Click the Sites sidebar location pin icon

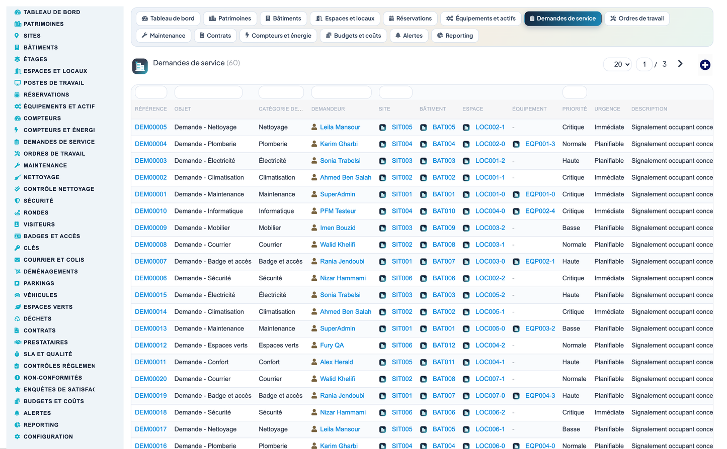click(17, 36)
